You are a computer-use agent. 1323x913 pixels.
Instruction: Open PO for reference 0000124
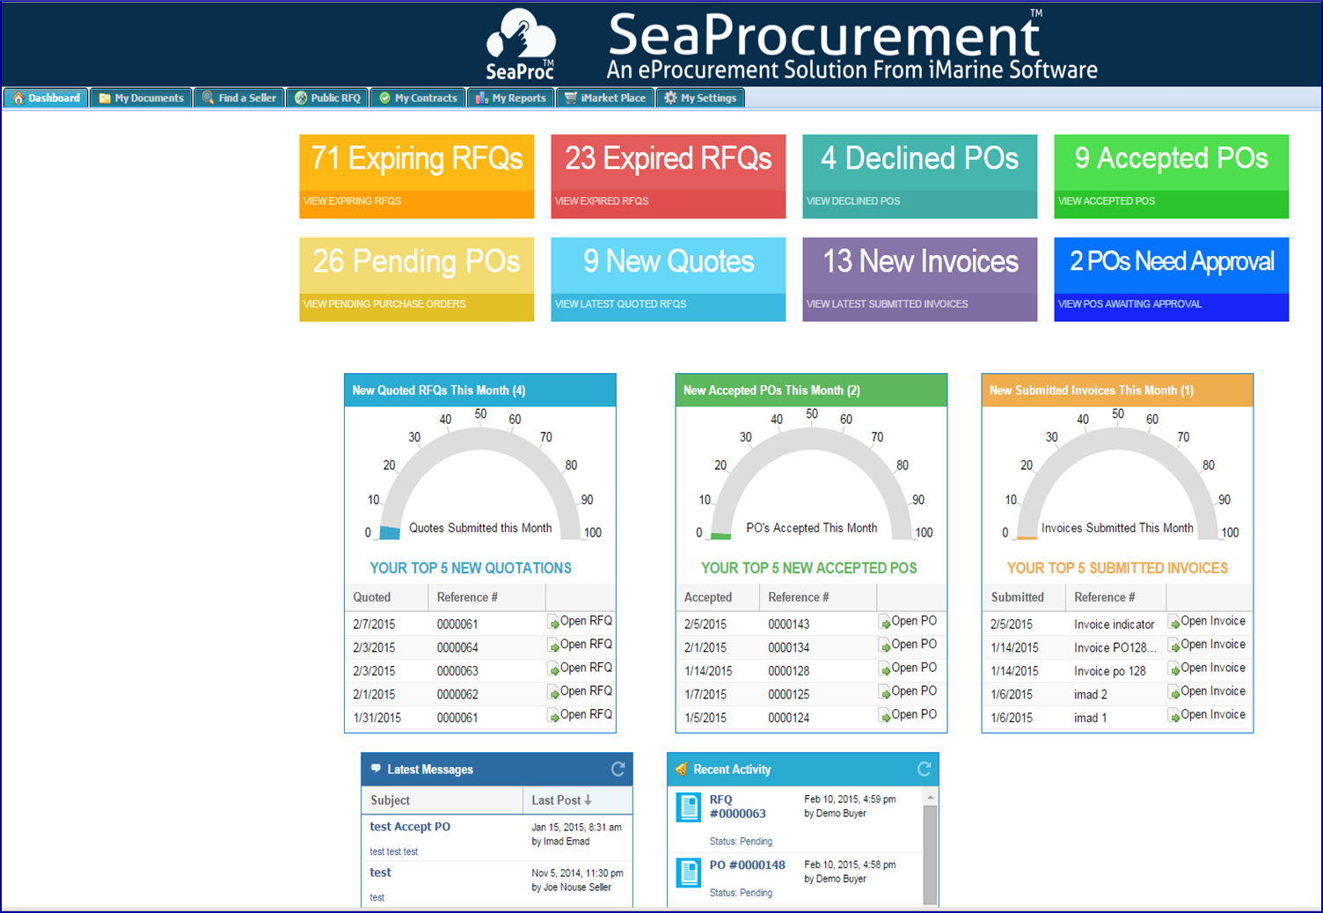(x=909, y=714)
